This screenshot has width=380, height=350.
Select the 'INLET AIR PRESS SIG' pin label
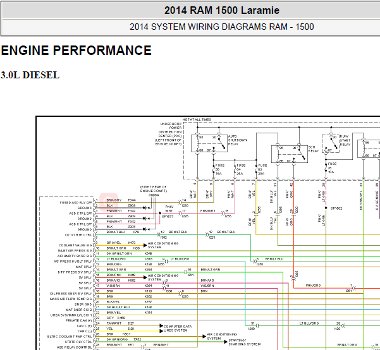pos(75,251)
